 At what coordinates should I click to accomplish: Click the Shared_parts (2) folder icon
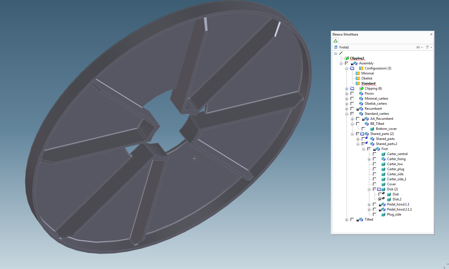pyautogui.click(x=362, y=134)
